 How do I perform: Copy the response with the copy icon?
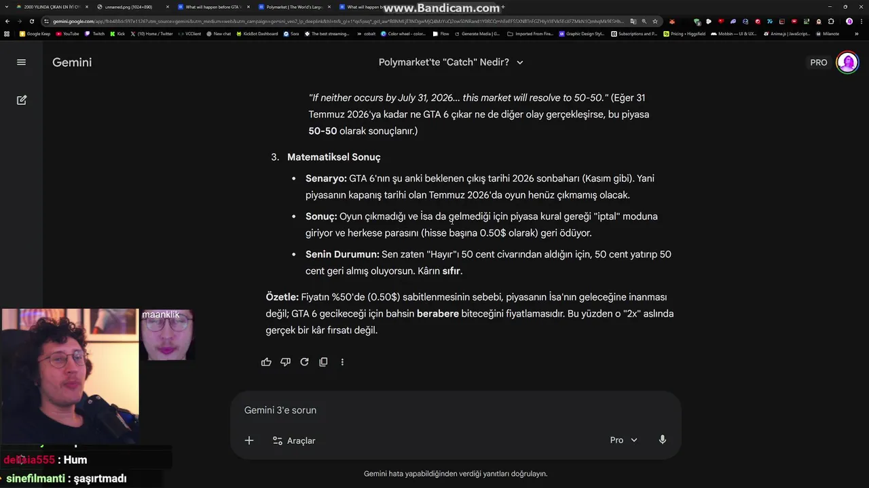(323, 362)
